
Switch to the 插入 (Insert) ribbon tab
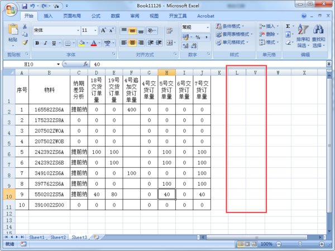pyautogui.click(x=49, y=16)
